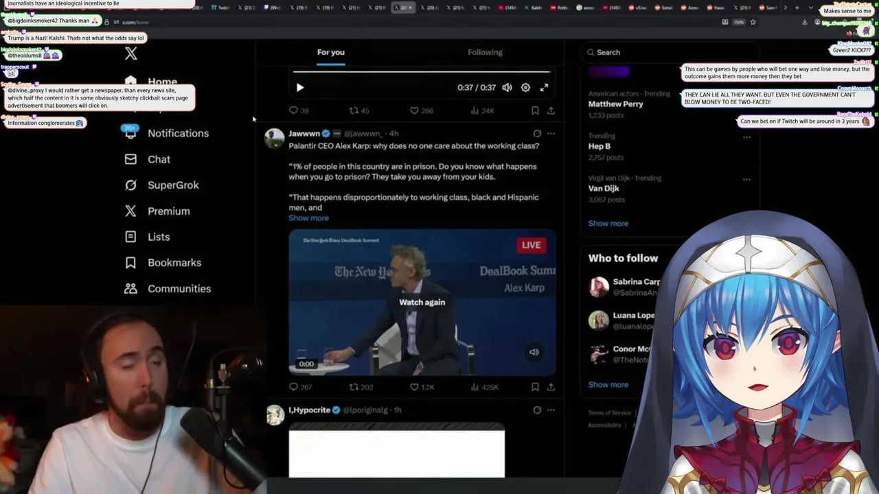Open Notifications from the sidebar
The width and height of the screenshot is (879, 494).
165,133
